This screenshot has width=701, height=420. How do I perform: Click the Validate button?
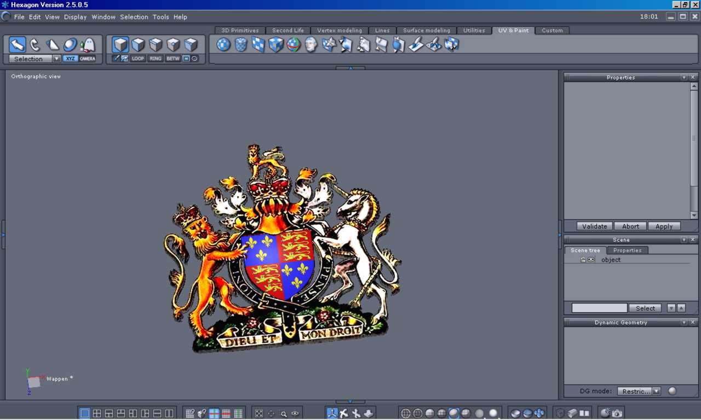594,226
